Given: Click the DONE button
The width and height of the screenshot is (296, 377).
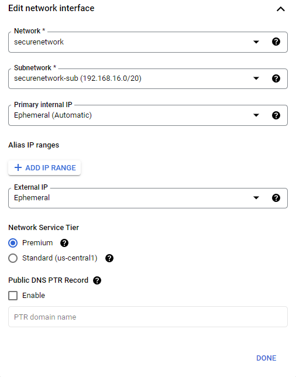Looking at the screenshot, I should (266, 358).
